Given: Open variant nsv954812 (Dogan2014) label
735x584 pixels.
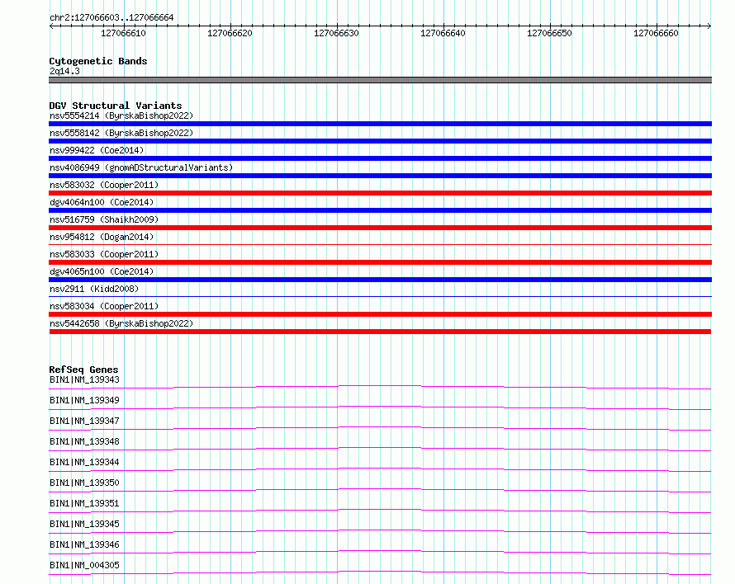Looking at the screenshot, I should coord(102,237).
